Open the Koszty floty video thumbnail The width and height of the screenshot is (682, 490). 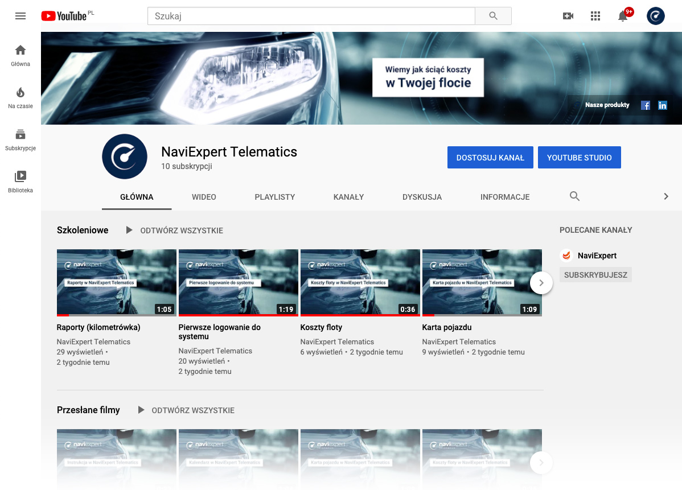360,282
